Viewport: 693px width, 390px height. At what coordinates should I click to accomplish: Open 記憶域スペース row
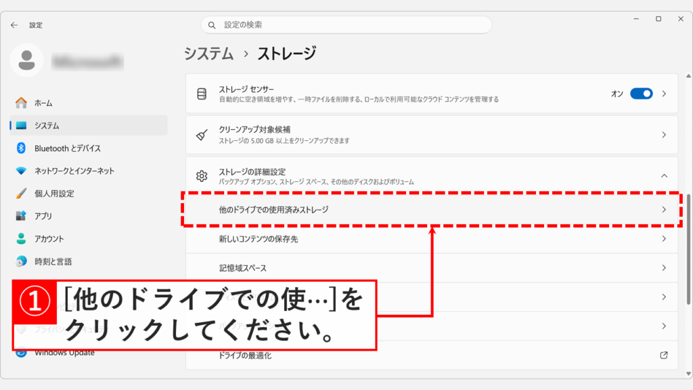[x=432, y=268]
